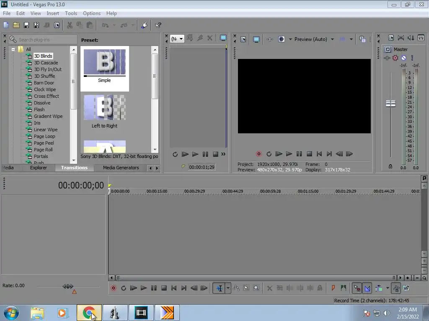Show more trimmer buttons via chevron
429x321 pixels.
223,154
